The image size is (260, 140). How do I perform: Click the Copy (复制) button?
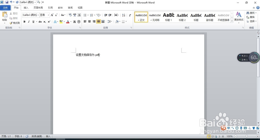[14, 18]
